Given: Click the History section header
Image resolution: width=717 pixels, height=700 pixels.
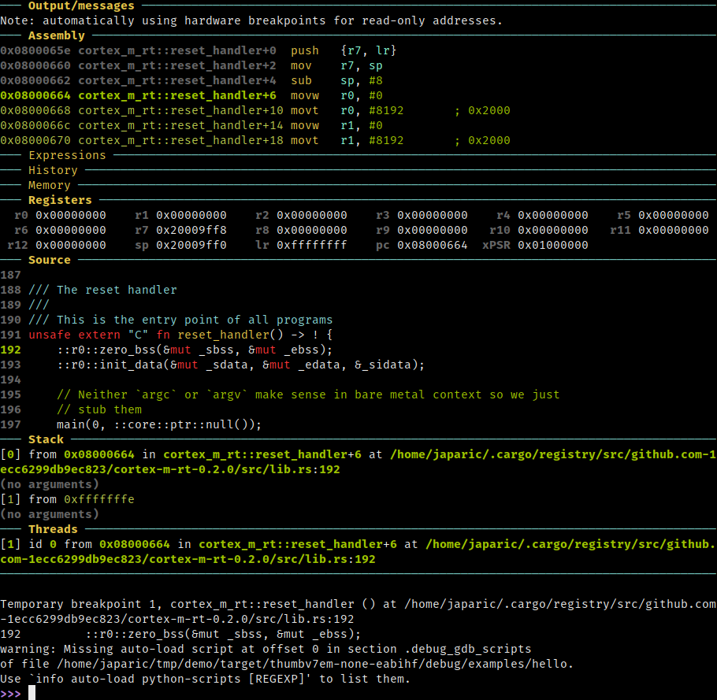Looking at the screenshot, I should point(53,170).
